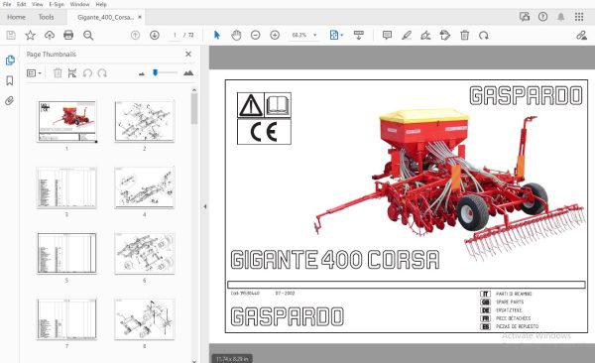This screenshot has width=595, height=363.
Task: Select page 1 thumbnail
Action: click(66, 121)
